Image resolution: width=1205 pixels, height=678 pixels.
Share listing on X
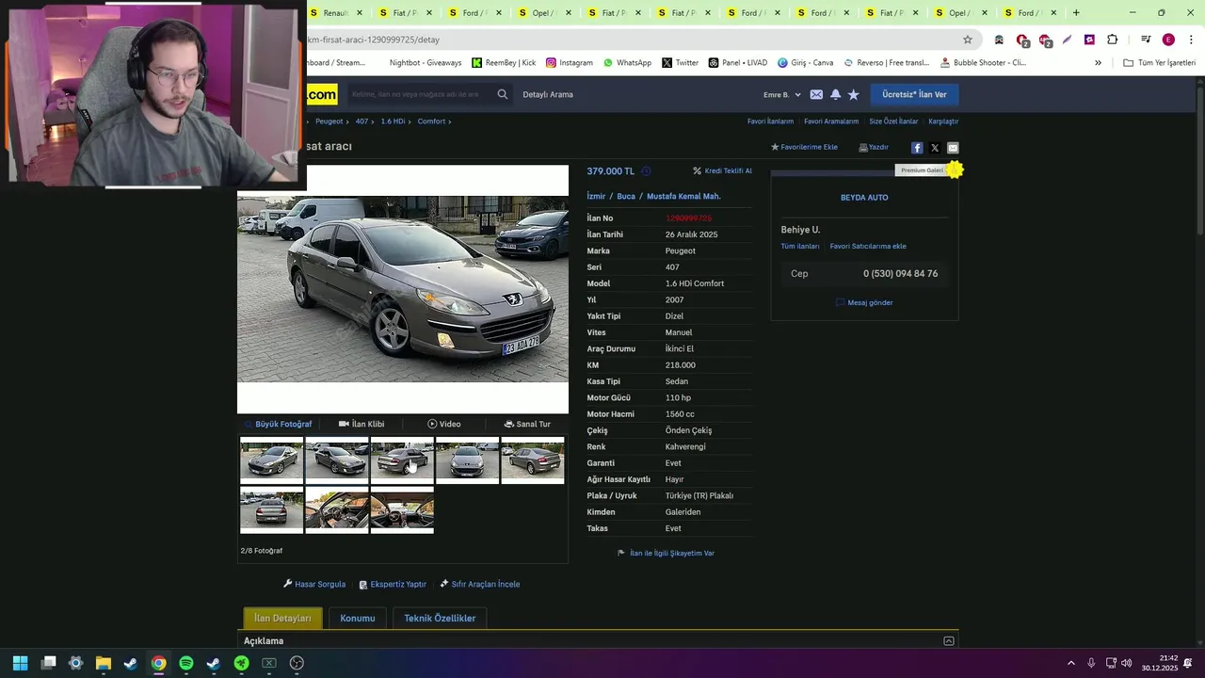[935, 148]
